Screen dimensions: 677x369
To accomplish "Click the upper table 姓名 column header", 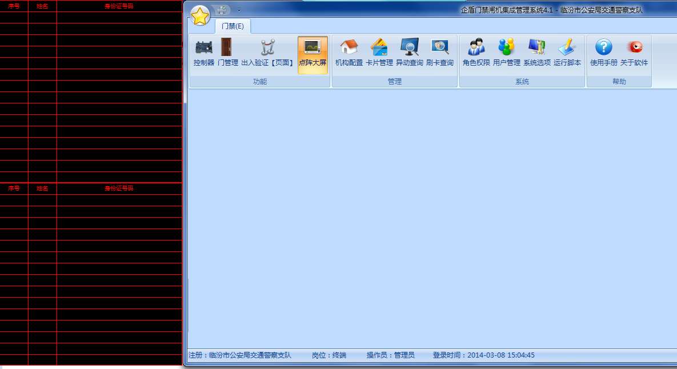I will pos(42,6).
